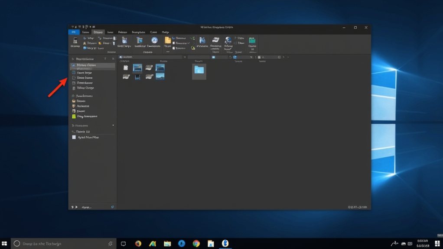Open the selected blue folder in the file pane
This screenshot has width=443, height=249.
[199, 70]
